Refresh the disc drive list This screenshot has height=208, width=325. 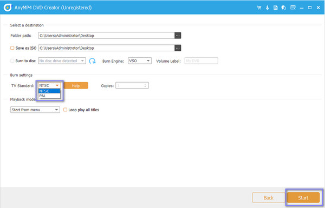tap(92, 61)
